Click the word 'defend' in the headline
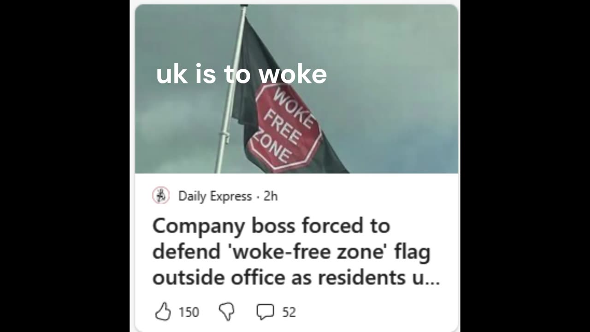 [x=179, y=252]
